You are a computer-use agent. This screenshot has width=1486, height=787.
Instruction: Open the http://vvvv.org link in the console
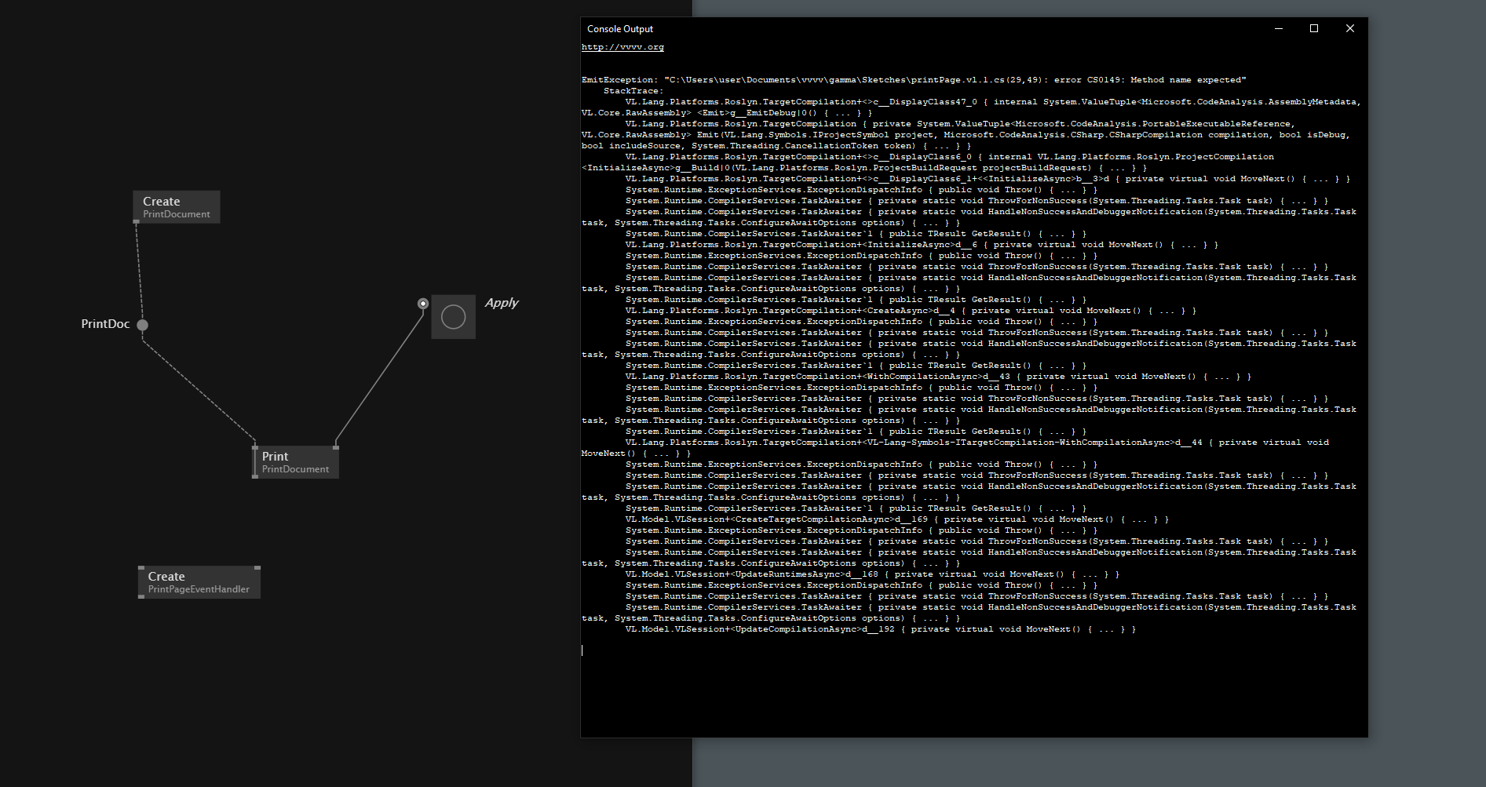[623, 47]
